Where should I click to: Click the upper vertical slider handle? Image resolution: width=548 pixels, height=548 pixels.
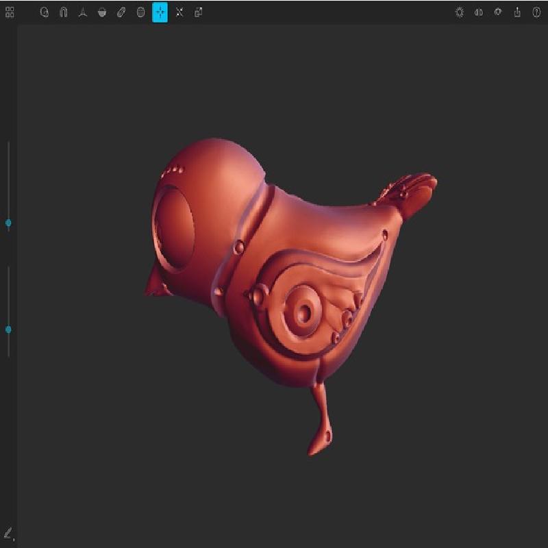[8, 223]
